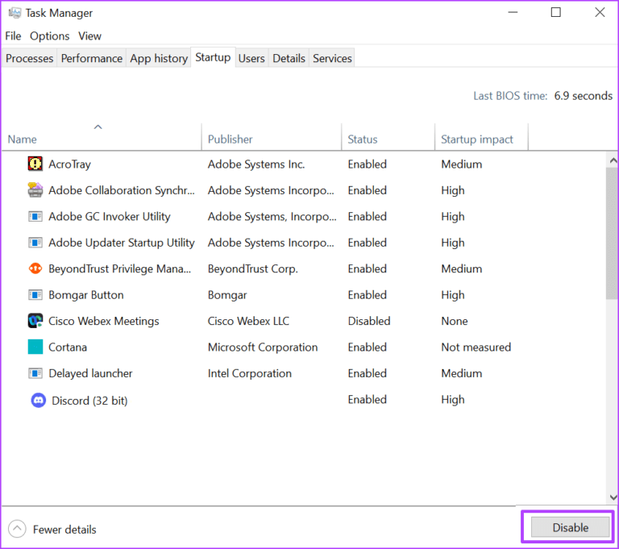This screenshot has width=619, height=549.
Task: Click the None impact for Cisco Webex
Action: 455,321
